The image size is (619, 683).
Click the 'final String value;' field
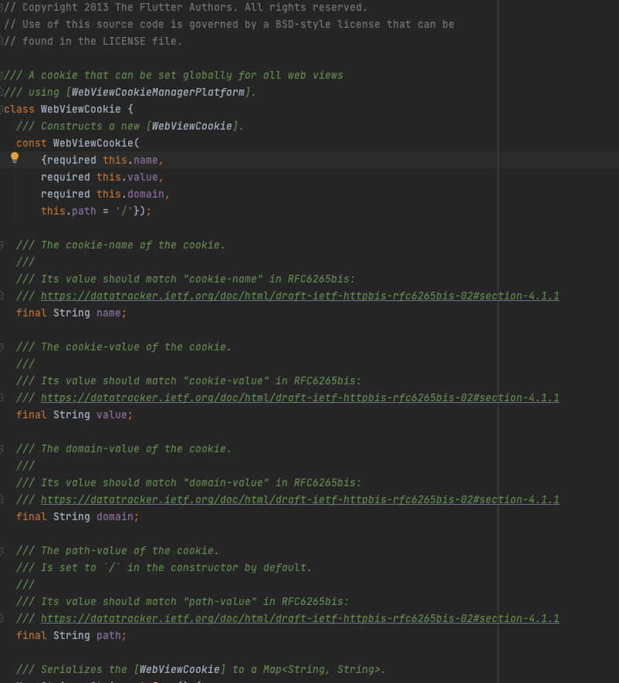[x=75, y=415]
